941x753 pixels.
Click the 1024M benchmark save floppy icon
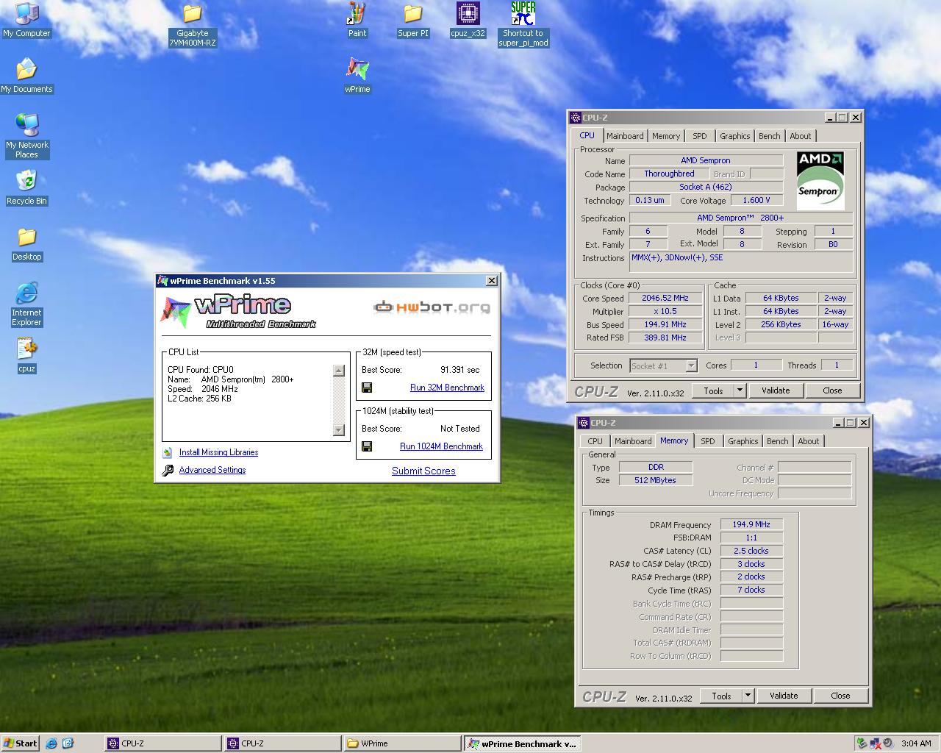coord(367,446)
